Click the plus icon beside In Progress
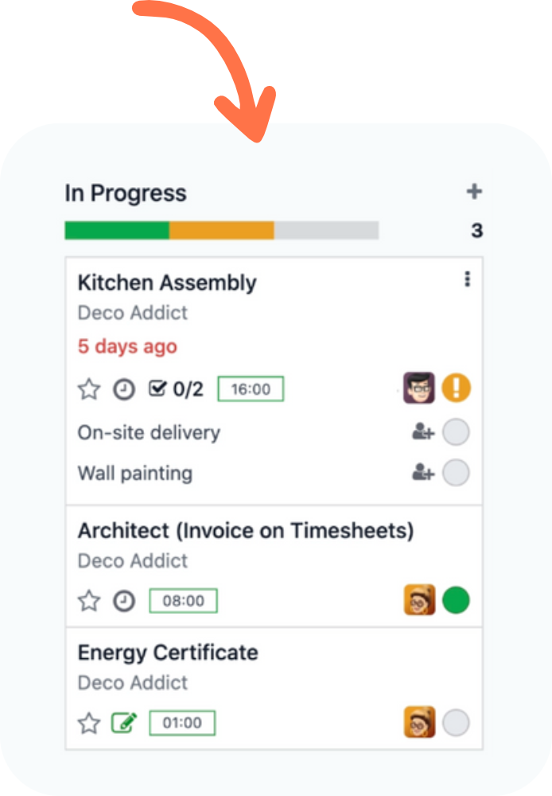 pos(474,192)
